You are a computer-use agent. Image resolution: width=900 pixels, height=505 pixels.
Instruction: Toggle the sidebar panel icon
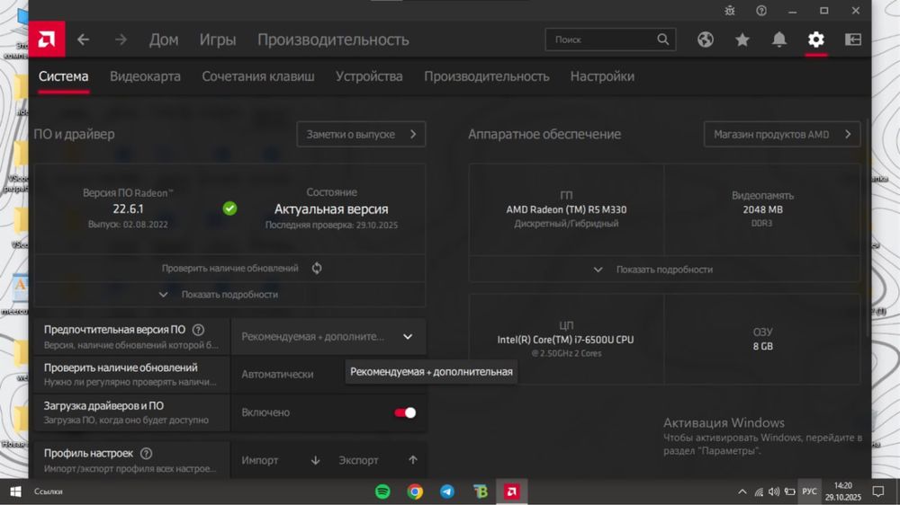[x=853, y=39]
